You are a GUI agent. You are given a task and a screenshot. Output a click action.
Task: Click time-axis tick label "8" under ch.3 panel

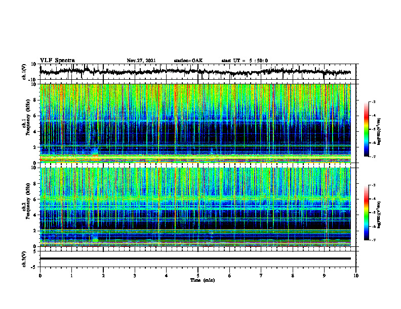pos(293,276)
